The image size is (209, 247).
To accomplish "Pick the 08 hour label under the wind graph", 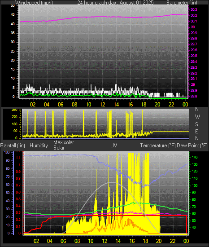I will [74, 105].
